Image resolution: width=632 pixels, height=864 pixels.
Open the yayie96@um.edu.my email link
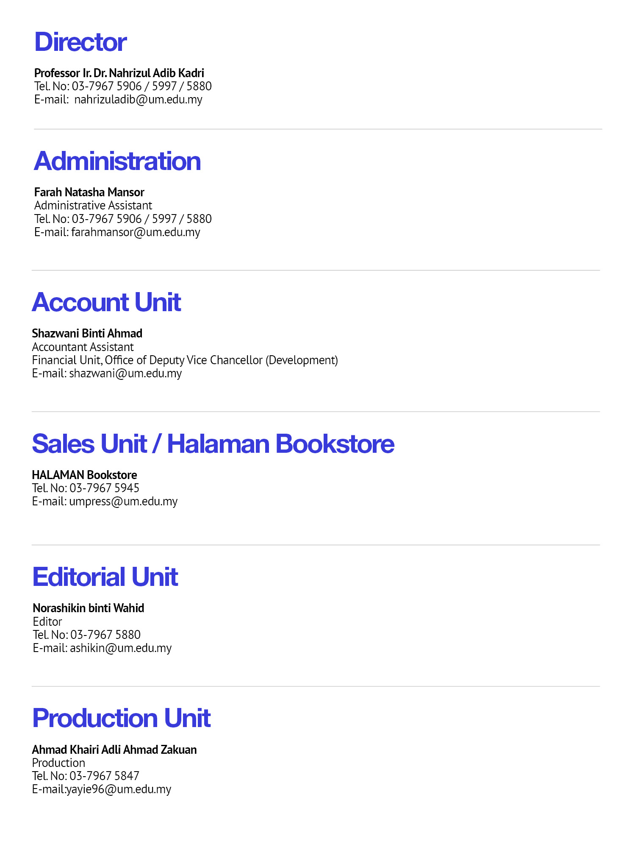point(119,789)
